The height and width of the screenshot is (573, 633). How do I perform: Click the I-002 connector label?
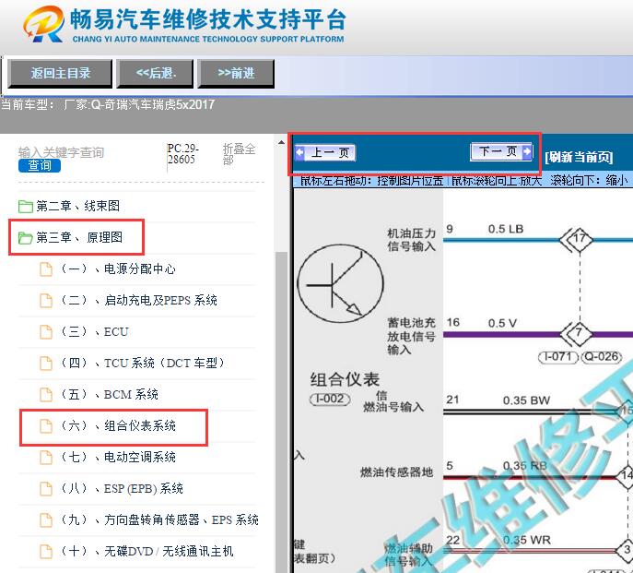330,399
